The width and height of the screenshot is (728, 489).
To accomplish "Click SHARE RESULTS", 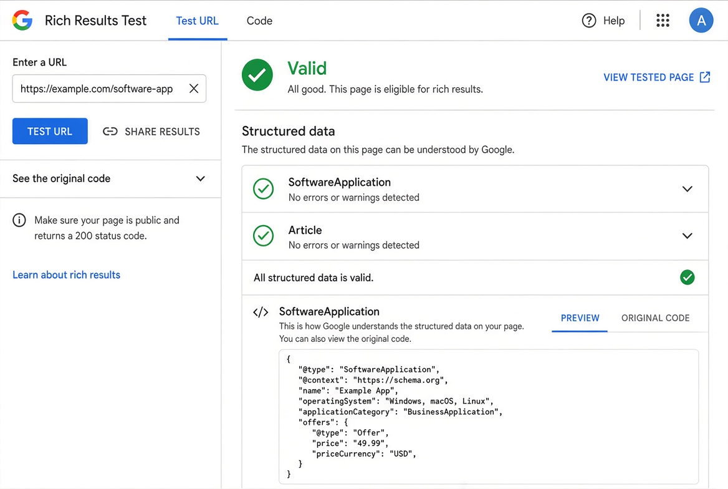I will point(151,132).
